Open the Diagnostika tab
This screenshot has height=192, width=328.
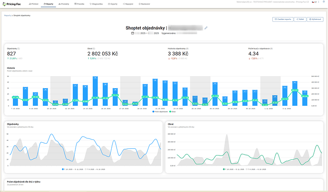coord(97,4)
